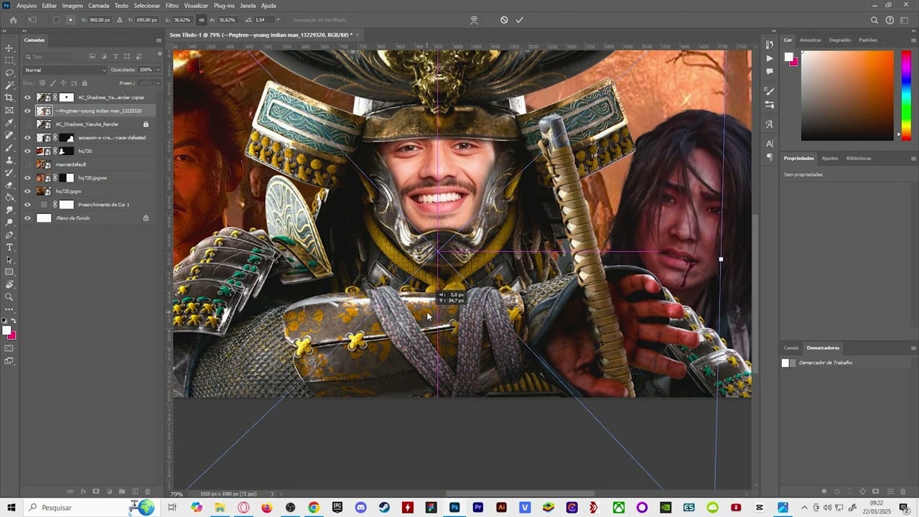Open the Actions panel play icon
Image resolution: width=919 pixels, height=517 pixels.
click(x=769, y=58)
